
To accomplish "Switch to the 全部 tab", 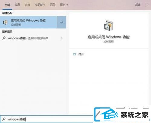I will pos(7,5).
